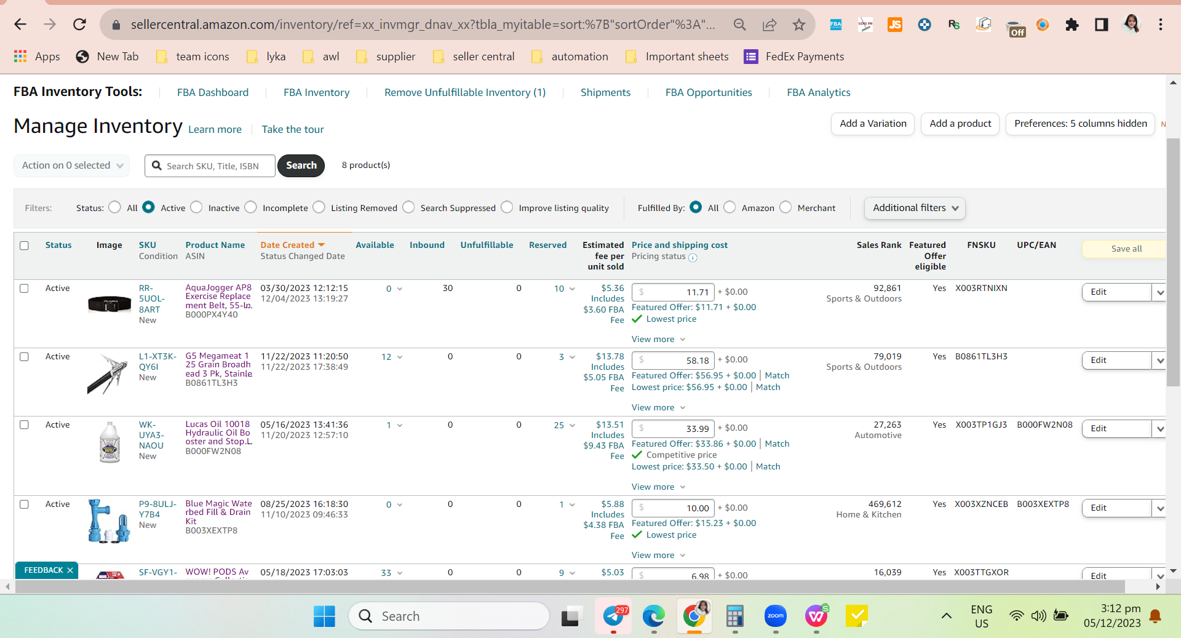
Task: Click the price field showing 58.18
Action: pos(673,361)
